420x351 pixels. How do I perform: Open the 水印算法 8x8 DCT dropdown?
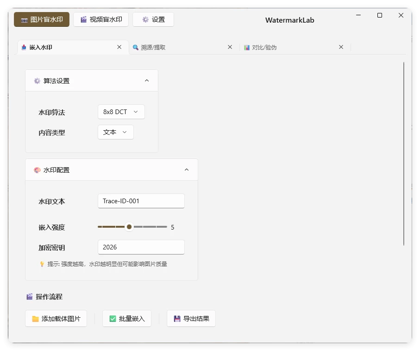(121, 111)
